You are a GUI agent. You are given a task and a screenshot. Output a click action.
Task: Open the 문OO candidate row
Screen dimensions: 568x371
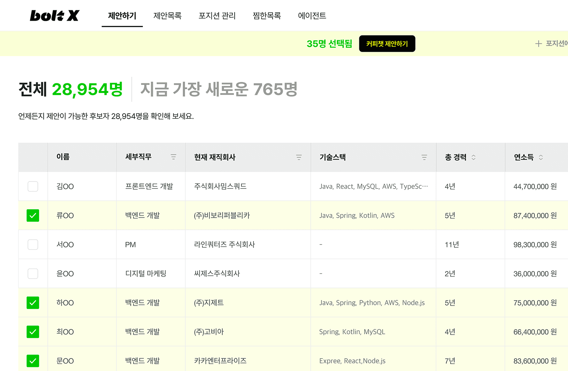point(65,361)
